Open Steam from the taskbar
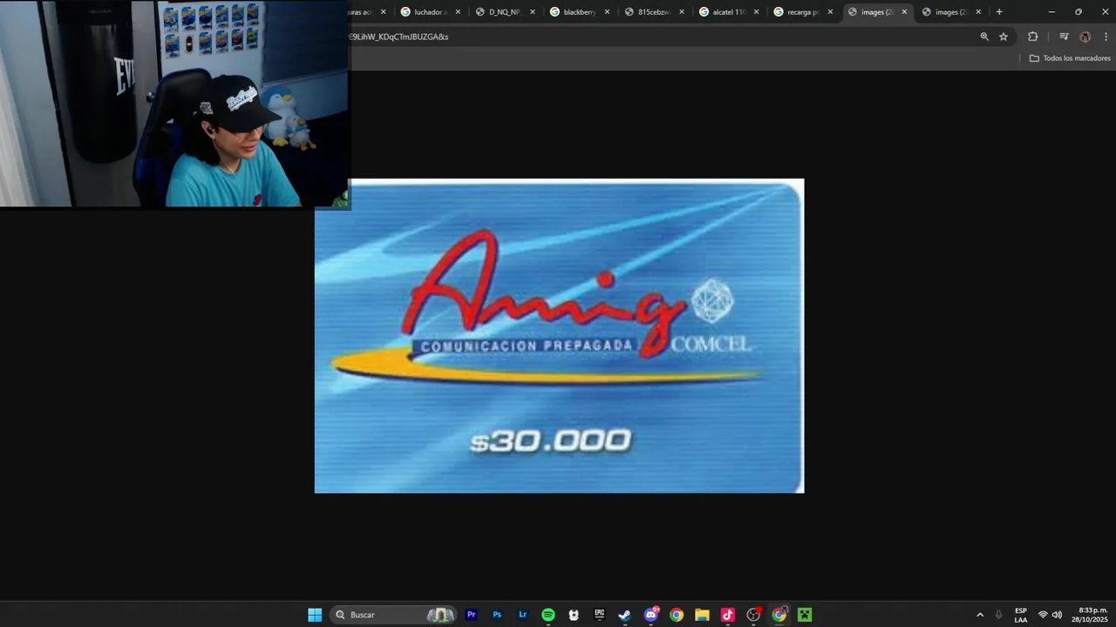The image size is (1116, 627). point(624,615)
